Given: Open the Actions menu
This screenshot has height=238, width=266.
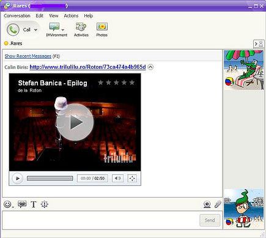Looking at the screenshot, I should click(71, 16).
